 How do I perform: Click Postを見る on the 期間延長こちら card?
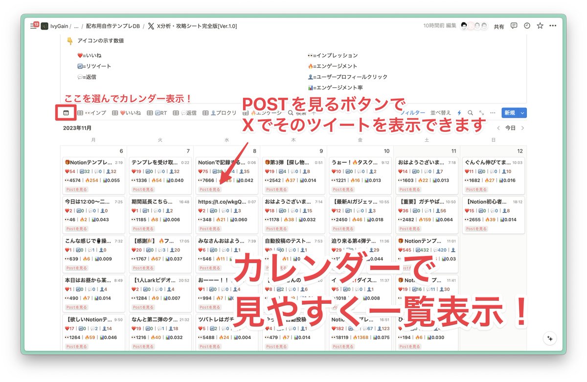(x=143, y=229)
